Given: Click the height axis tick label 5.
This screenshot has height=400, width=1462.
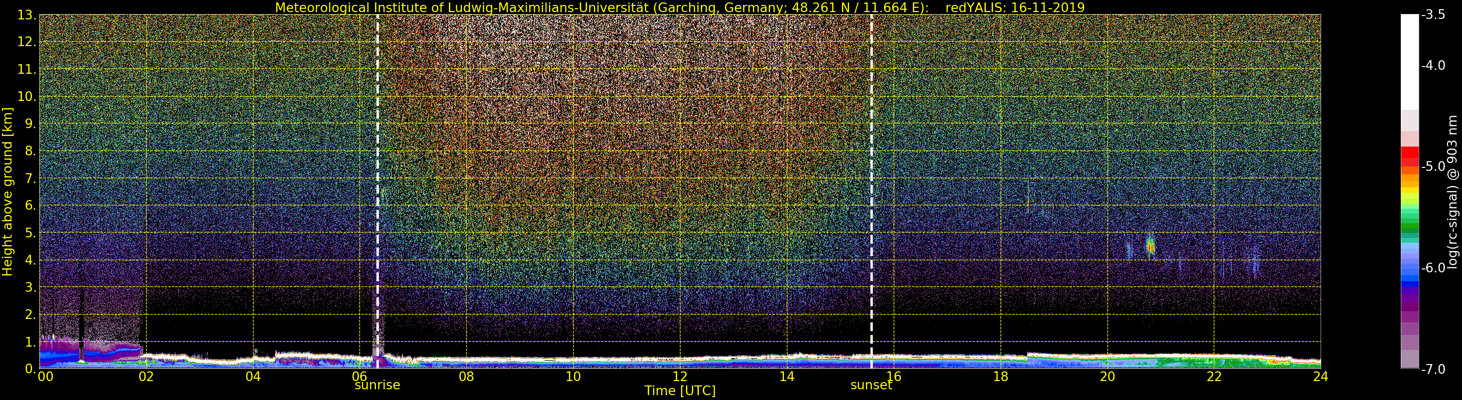Looking at the screenshot, I should 31,233.
